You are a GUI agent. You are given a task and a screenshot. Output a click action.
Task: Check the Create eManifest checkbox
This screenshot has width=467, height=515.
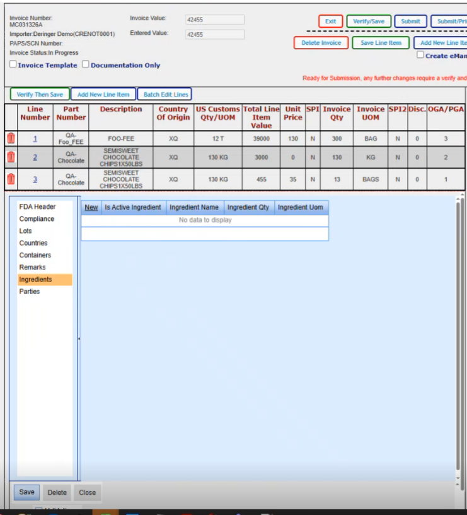coord(420,56)
